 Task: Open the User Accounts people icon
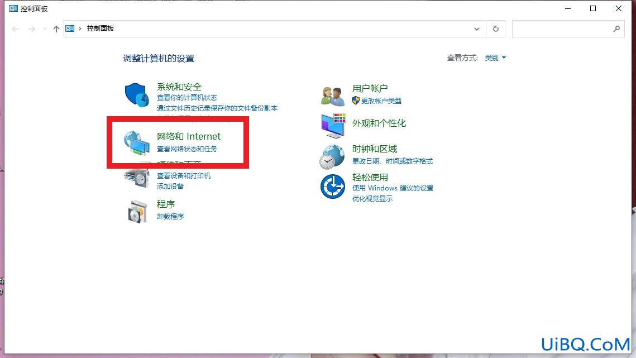pyautogui.click(x=333, y=96)
